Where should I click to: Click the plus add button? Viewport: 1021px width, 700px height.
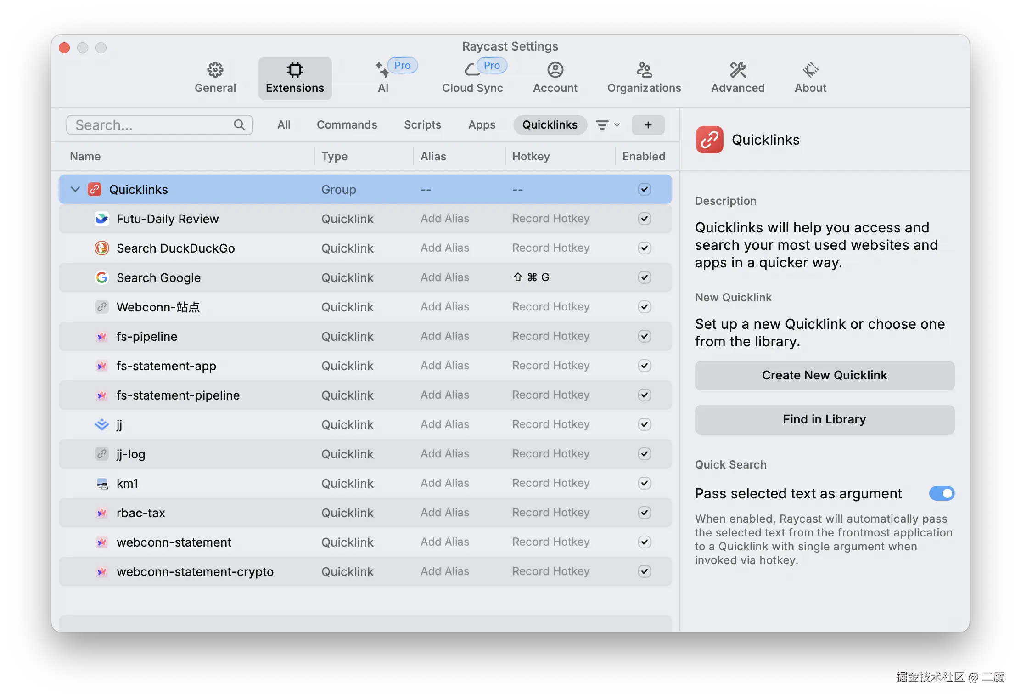(648, 125)
